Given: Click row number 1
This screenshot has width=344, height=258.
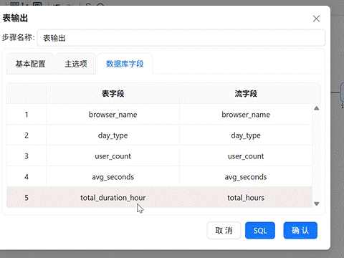Looking at the screenshot, I should pos(27,115).
